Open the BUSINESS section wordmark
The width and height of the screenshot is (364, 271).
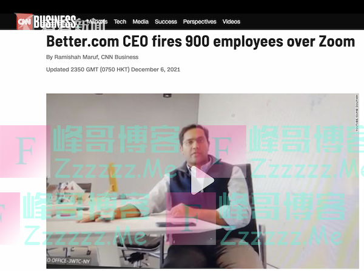pos(55,22)
